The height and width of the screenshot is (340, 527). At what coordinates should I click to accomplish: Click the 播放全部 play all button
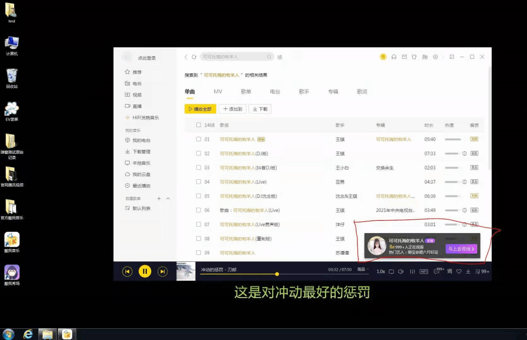click(200, 108)
